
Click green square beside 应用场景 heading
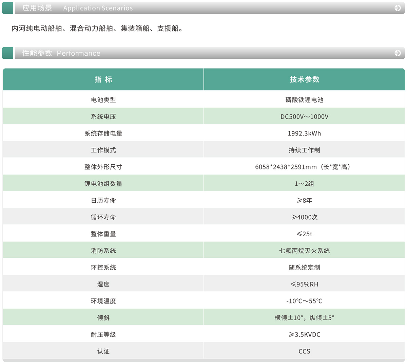click(x=7, y=8)
